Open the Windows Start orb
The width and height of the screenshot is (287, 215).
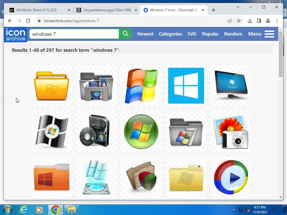coord(8,210)
